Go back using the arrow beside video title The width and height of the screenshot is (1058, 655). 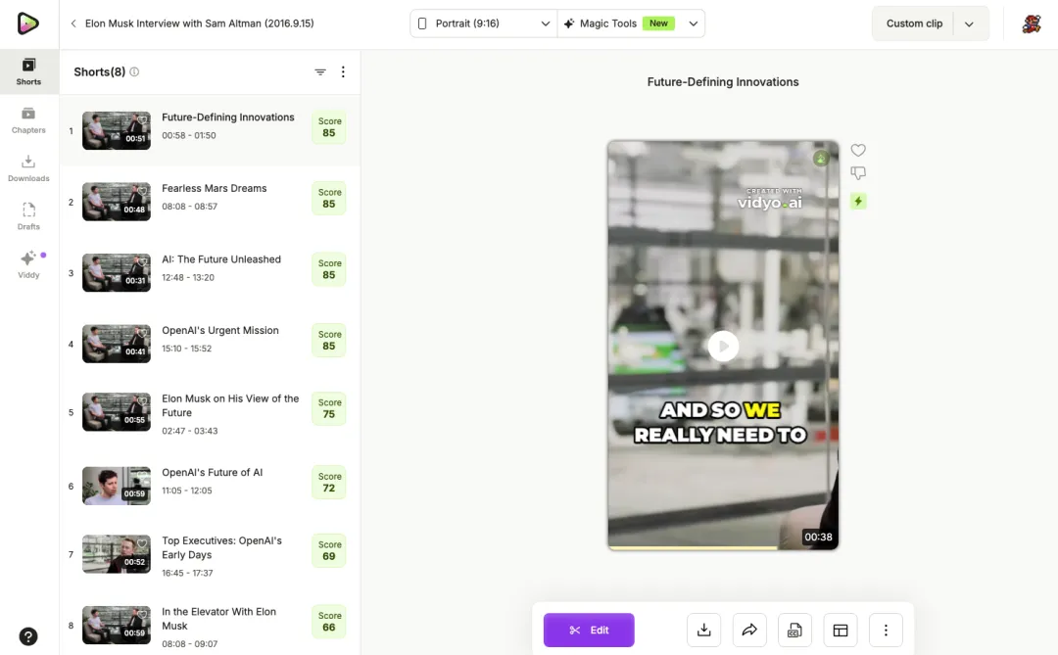coord(73,23)
